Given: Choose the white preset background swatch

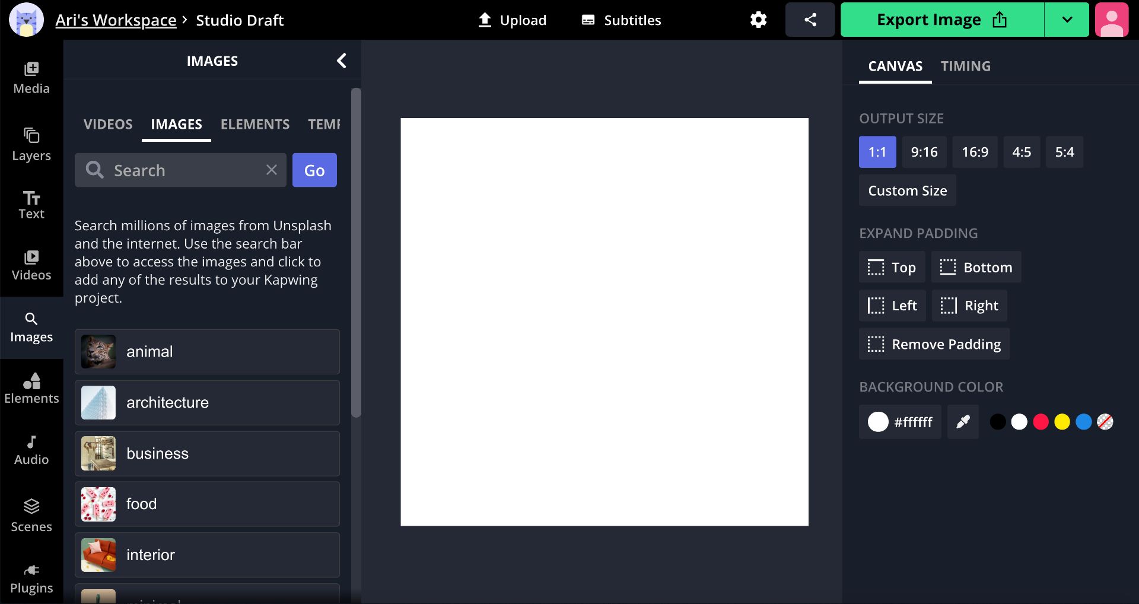Looking at the screenshot, I should [1019, 422].
